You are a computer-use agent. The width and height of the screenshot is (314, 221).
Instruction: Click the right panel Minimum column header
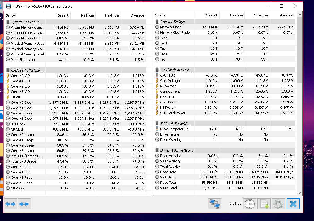pos(232,15)
